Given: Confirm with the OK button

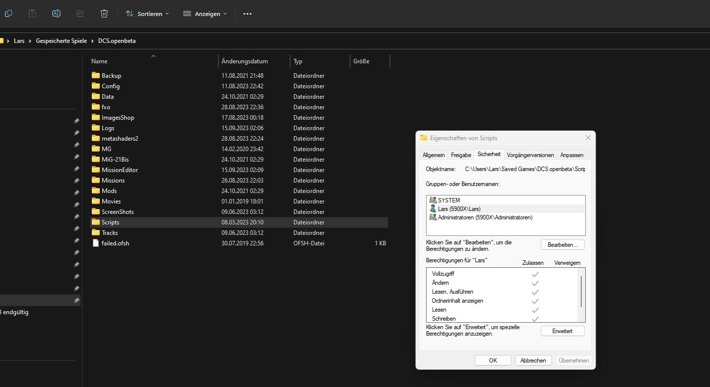Looking at the screenshot, I should [x=493, y=360].
